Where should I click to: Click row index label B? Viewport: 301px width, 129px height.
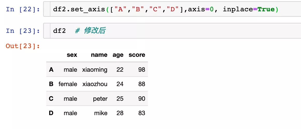(x=51, y=84)
